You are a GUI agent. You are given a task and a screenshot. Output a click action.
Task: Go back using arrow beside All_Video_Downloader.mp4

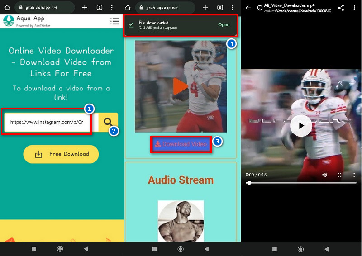(x=248, y=8)
